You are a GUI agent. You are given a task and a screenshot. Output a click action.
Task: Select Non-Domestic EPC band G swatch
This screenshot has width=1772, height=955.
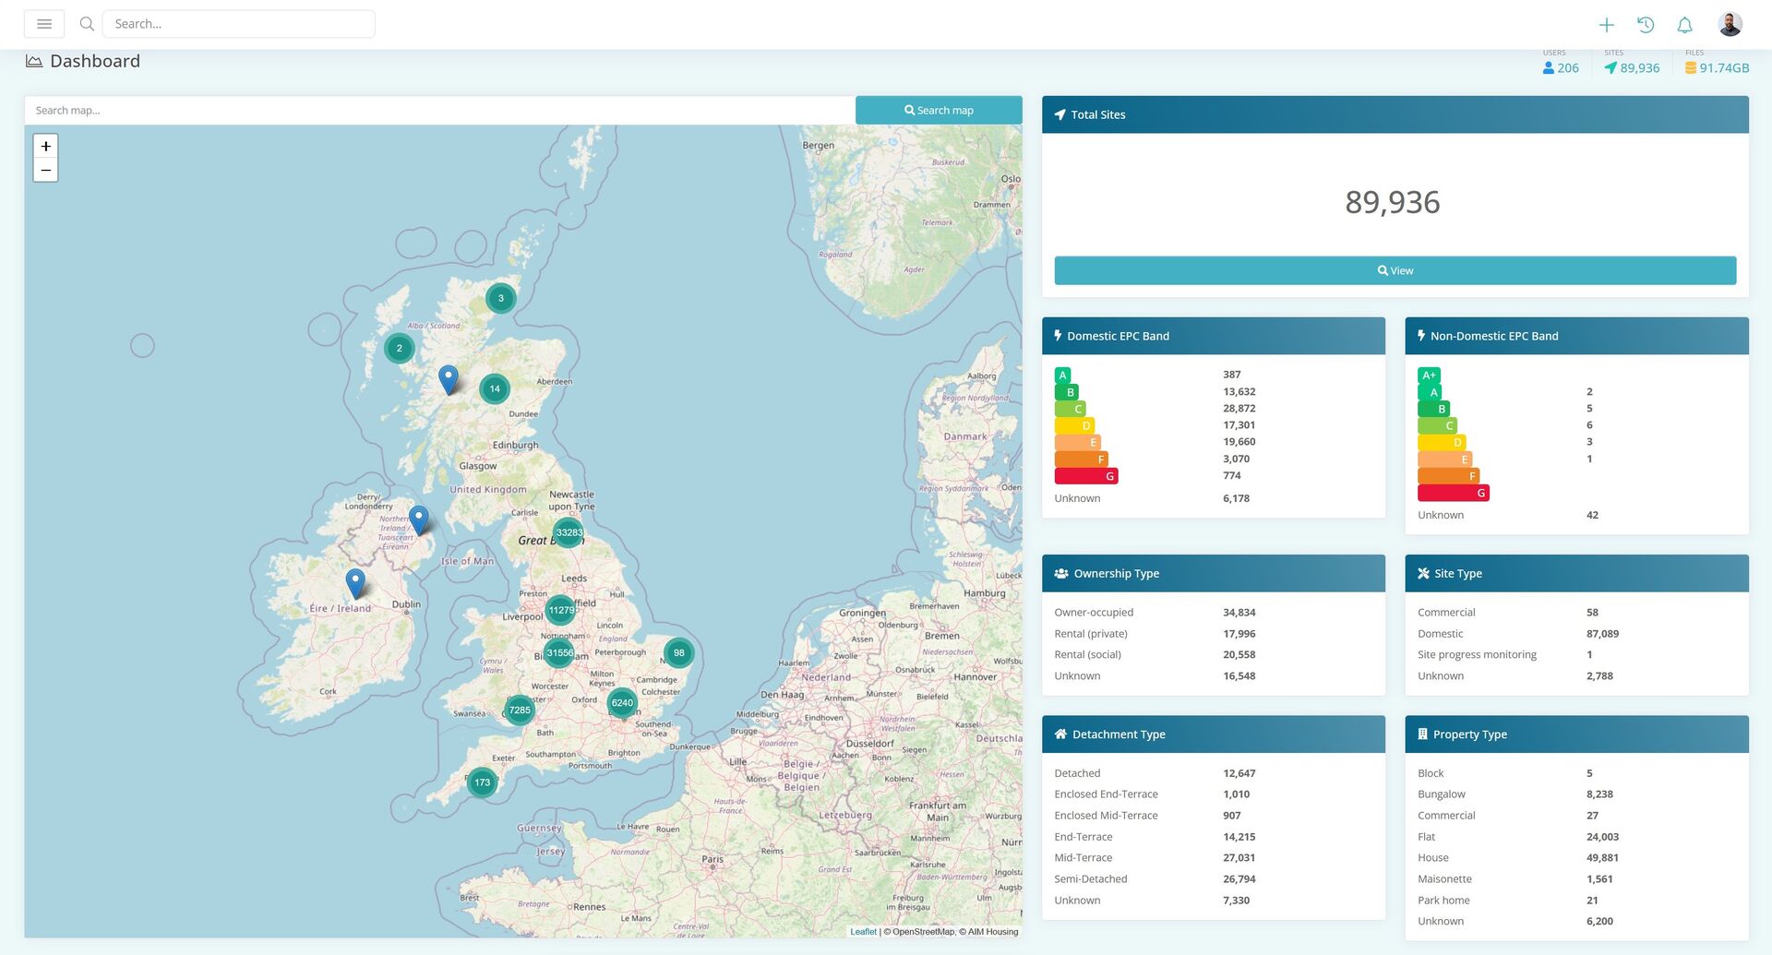[1454, 493]
